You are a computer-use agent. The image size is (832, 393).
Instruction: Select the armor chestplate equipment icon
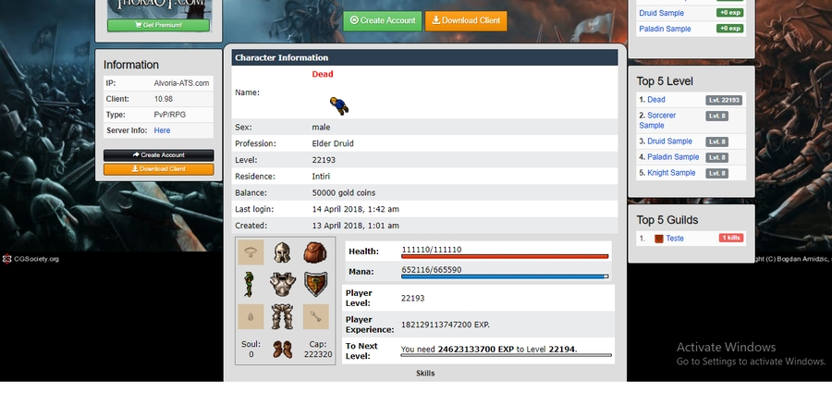click(x=283, y=285)
